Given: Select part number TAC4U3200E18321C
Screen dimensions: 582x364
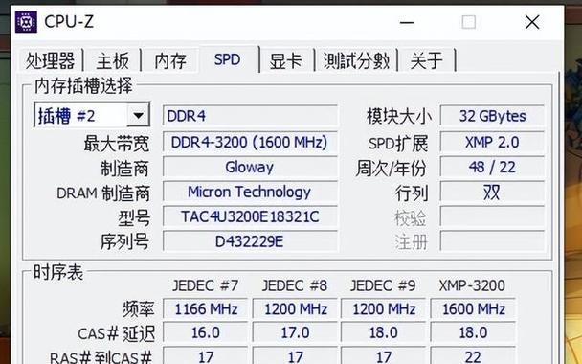Looking at the screenshot, I should point(250,216).
